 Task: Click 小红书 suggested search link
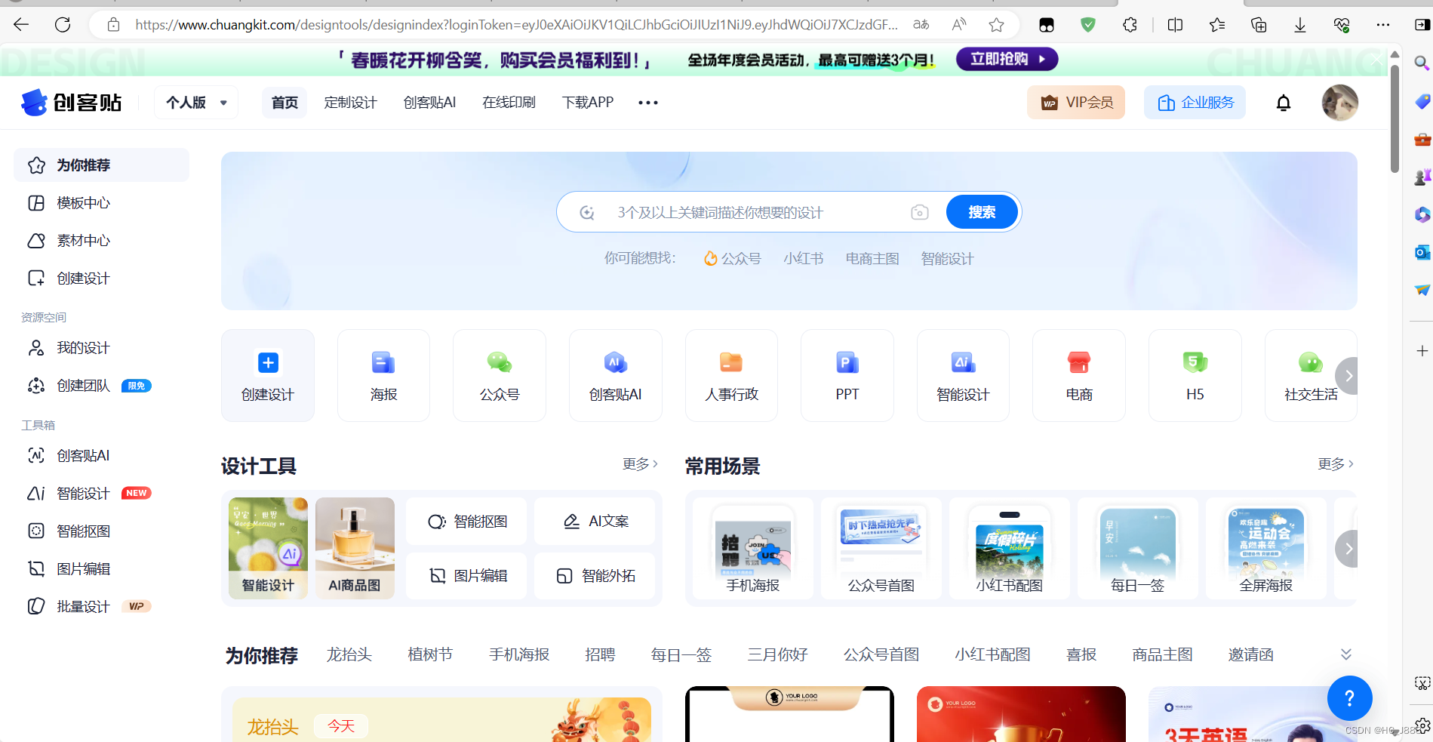click(803, 259)
